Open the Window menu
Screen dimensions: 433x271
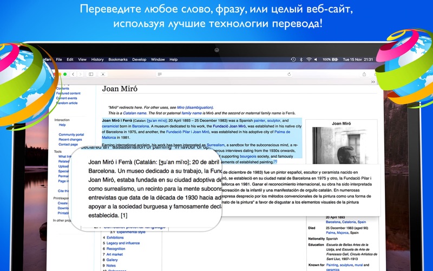point(158,60)
